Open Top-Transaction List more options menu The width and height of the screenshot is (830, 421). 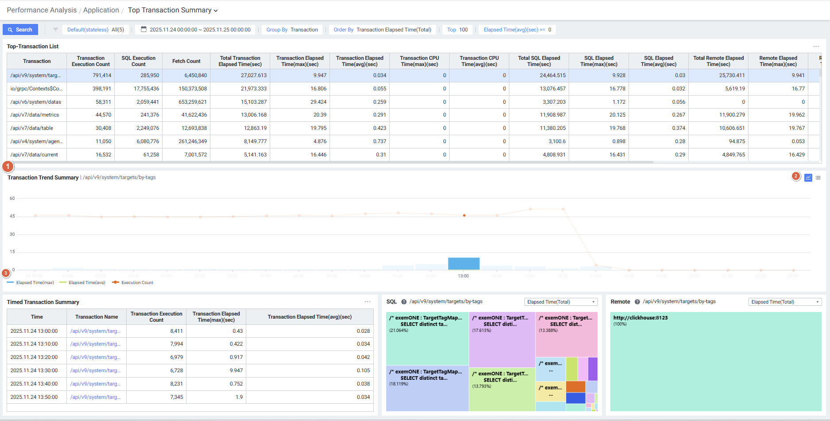816,47
